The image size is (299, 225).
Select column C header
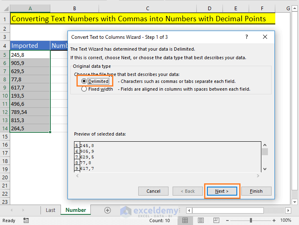(x=148, y=9)
